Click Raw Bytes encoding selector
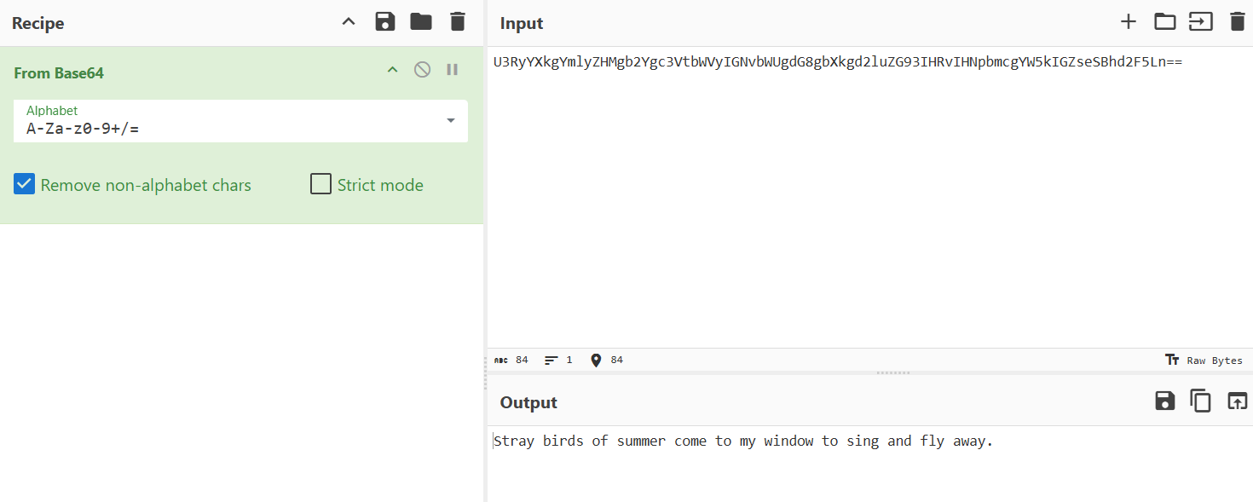Viewport: 1253px width, 502px height. pos(1204,361)
